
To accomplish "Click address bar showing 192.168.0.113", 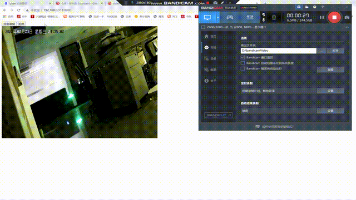I will (57, 10).
